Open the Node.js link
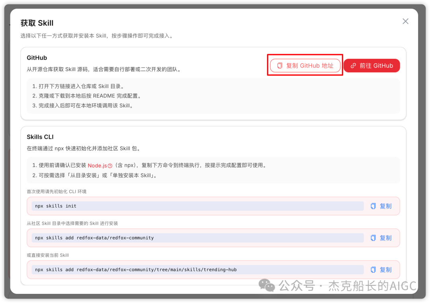The height and width of the screenshot is (303, 430). 98,165
